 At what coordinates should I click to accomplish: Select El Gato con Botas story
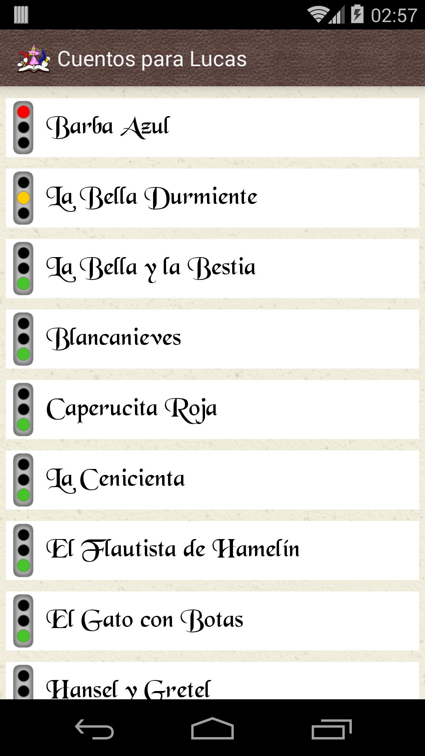click(144, 621)
